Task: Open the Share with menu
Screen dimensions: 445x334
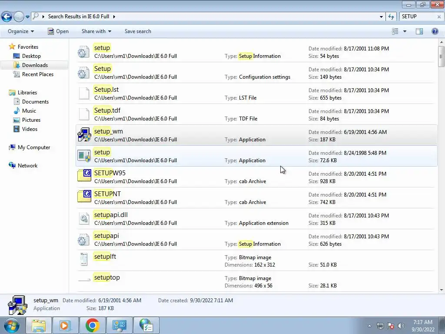Action: [96, 31]
